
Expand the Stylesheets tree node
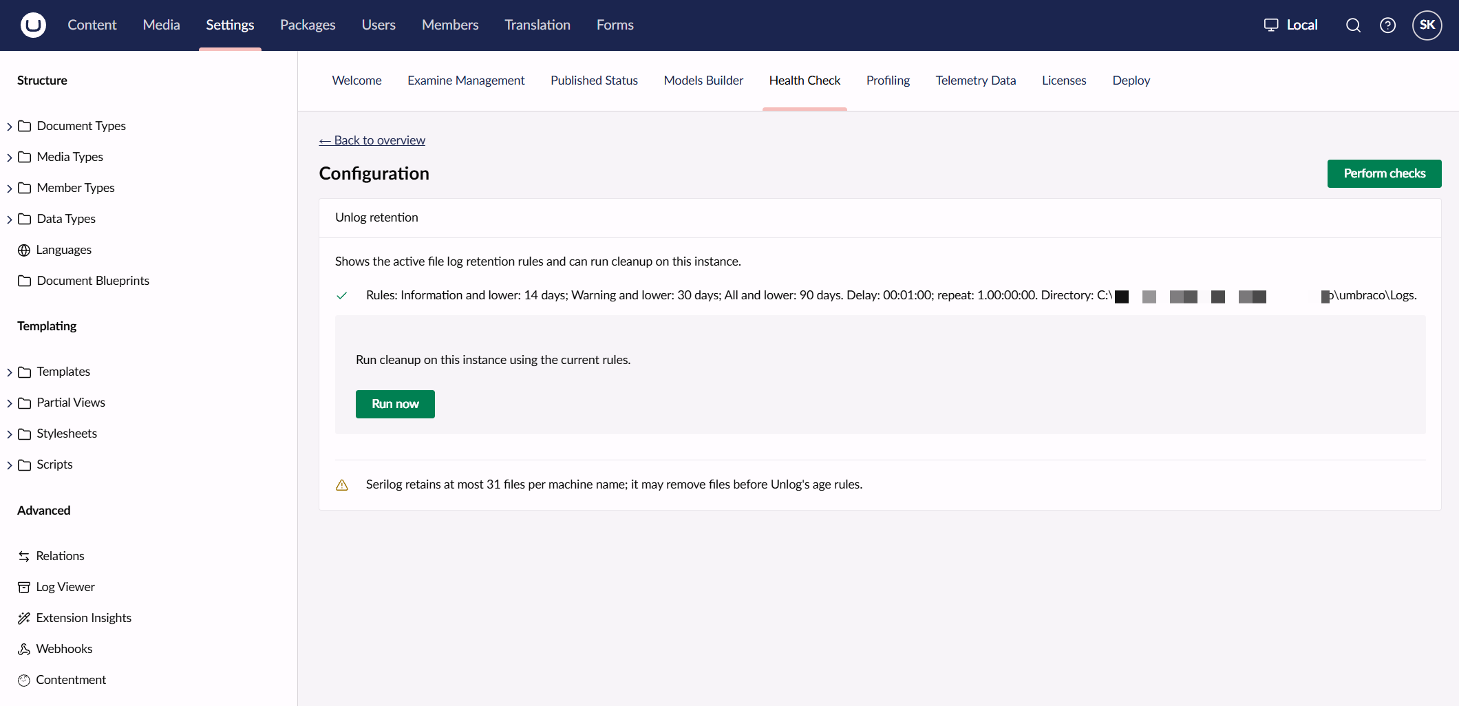[10, 434]
